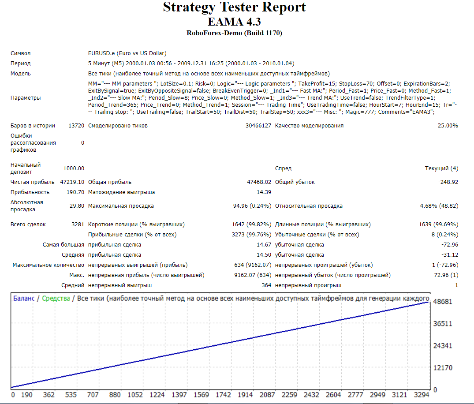Select relative drawdown value 4.68% (48.82)
The image size is (474, 404).
tap(439, 206)
